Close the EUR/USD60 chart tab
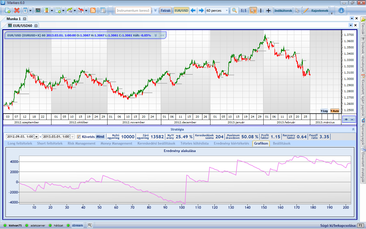Viewport: 366px width, 229px height. 36,25
